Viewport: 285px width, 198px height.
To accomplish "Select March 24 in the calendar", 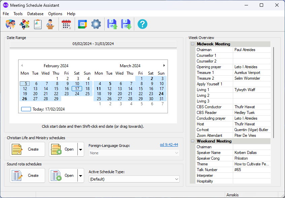I will [x=161, y=94].
